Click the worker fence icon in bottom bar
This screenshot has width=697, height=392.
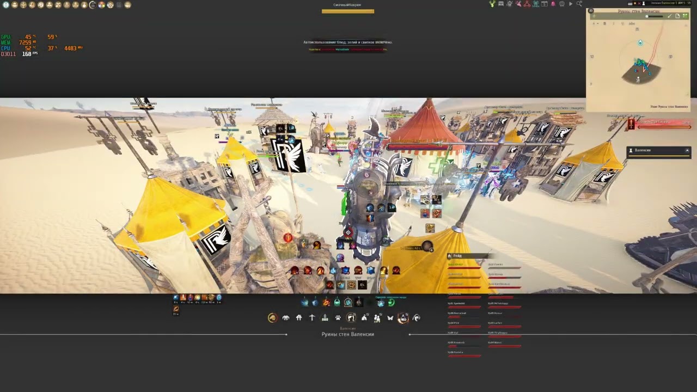(325, 318)
